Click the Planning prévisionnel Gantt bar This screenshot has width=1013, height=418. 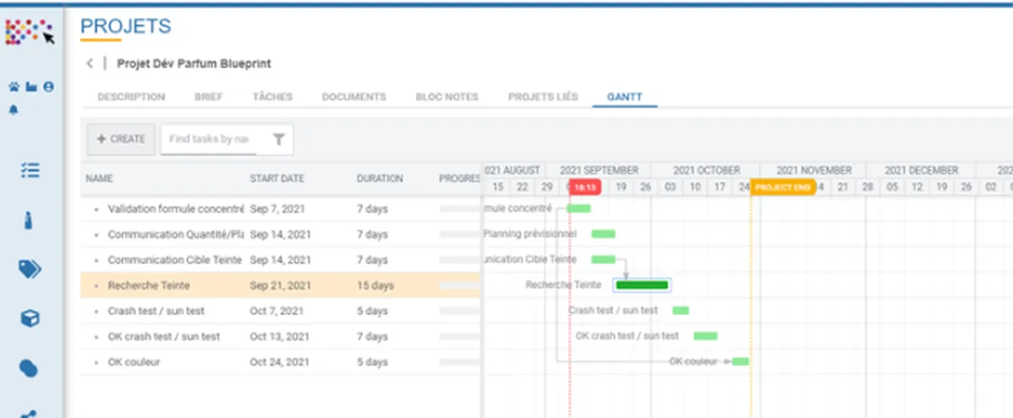pos(603,234)
